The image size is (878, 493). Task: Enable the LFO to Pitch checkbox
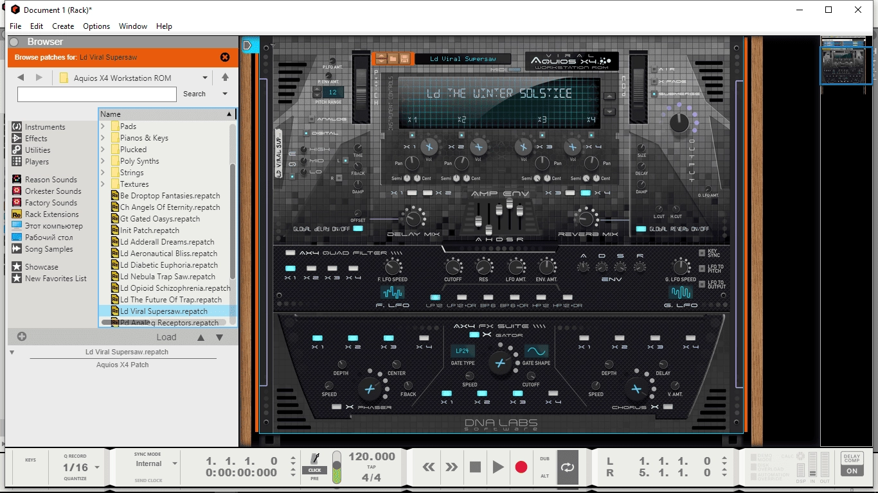[702, 268]
